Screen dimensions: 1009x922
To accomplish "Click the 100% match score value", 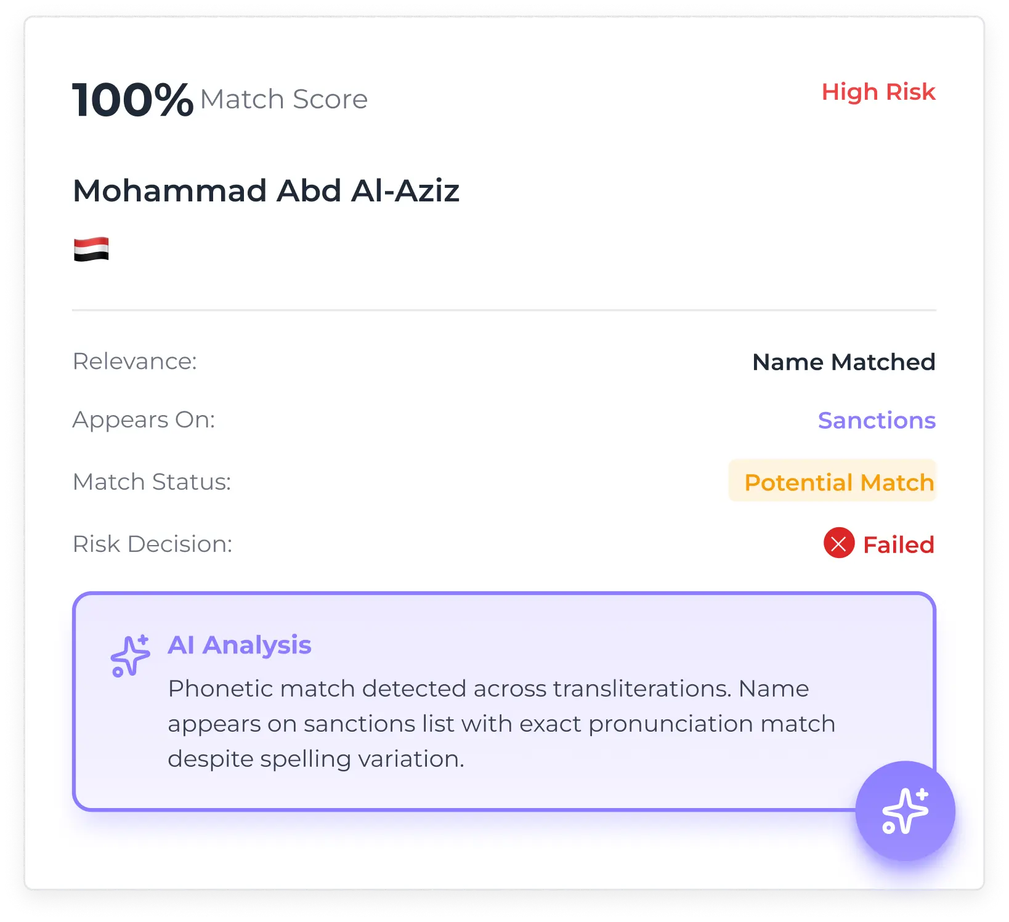I will point(132,100).
